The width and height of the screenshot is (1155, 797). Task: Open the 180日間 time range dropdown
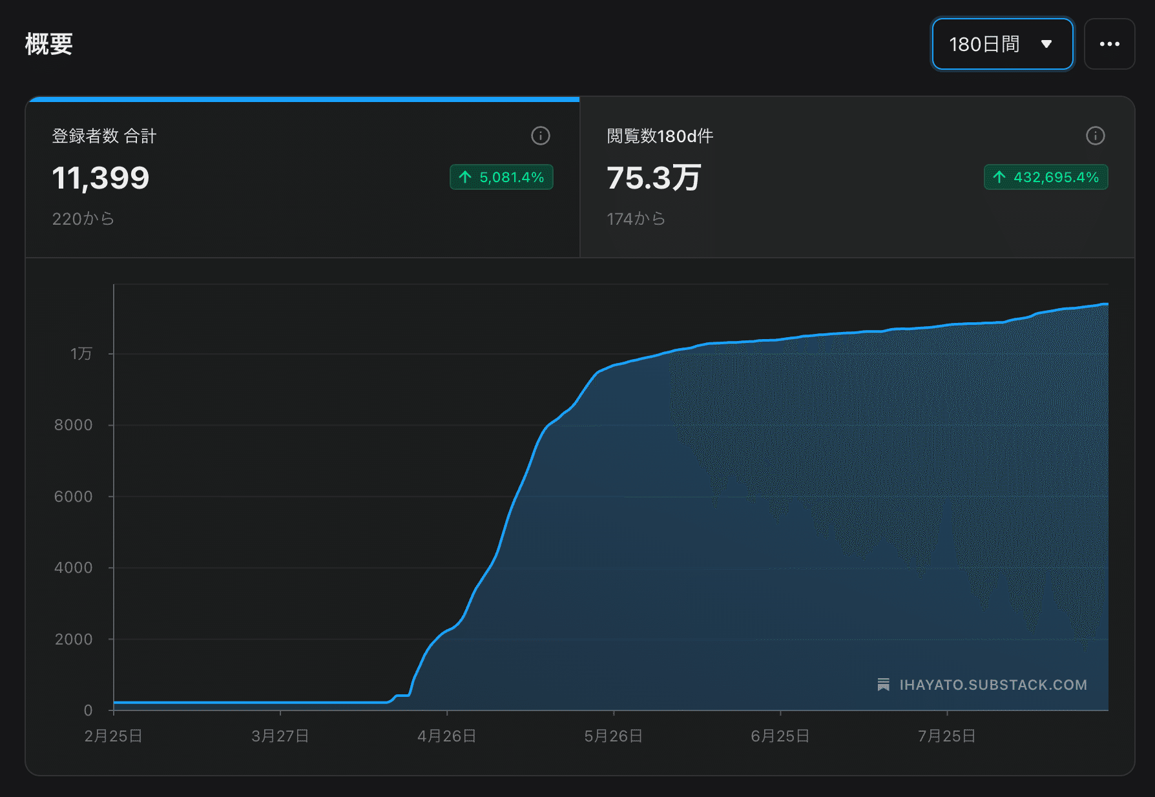click(x=1002, y=44)
